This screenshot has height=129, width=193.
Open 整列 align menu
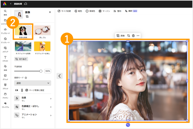[x=117, y=11]
